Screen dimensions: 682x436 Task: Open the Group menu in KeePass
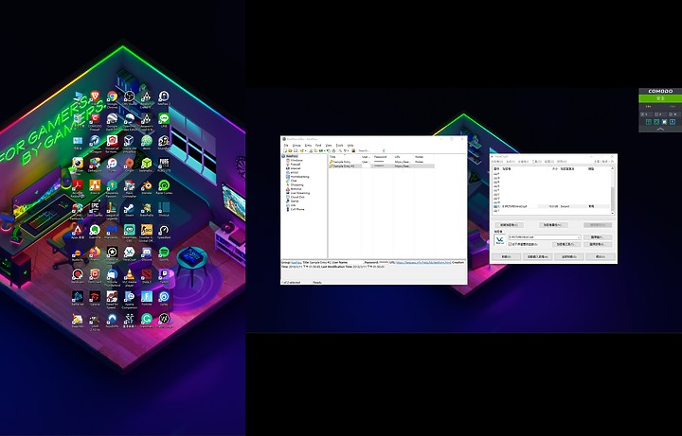pos(296,146)
